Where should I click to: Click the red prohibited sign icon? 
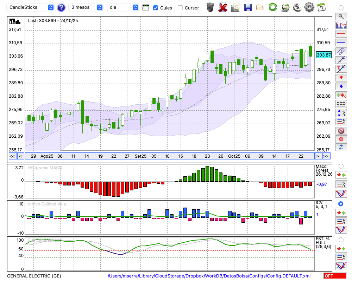341,130
